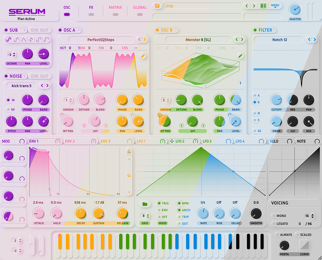
Task: Open the kick trans 5 noise sample list
Action: pyautogui.click(x=22, y=86)
